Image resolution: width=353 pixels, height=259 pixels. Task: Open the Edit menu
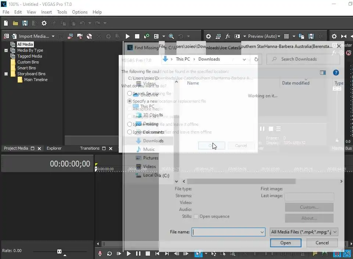18,12
